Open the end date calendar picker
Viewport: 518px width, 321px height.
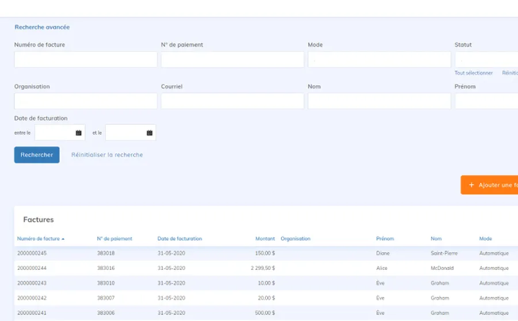149,133
